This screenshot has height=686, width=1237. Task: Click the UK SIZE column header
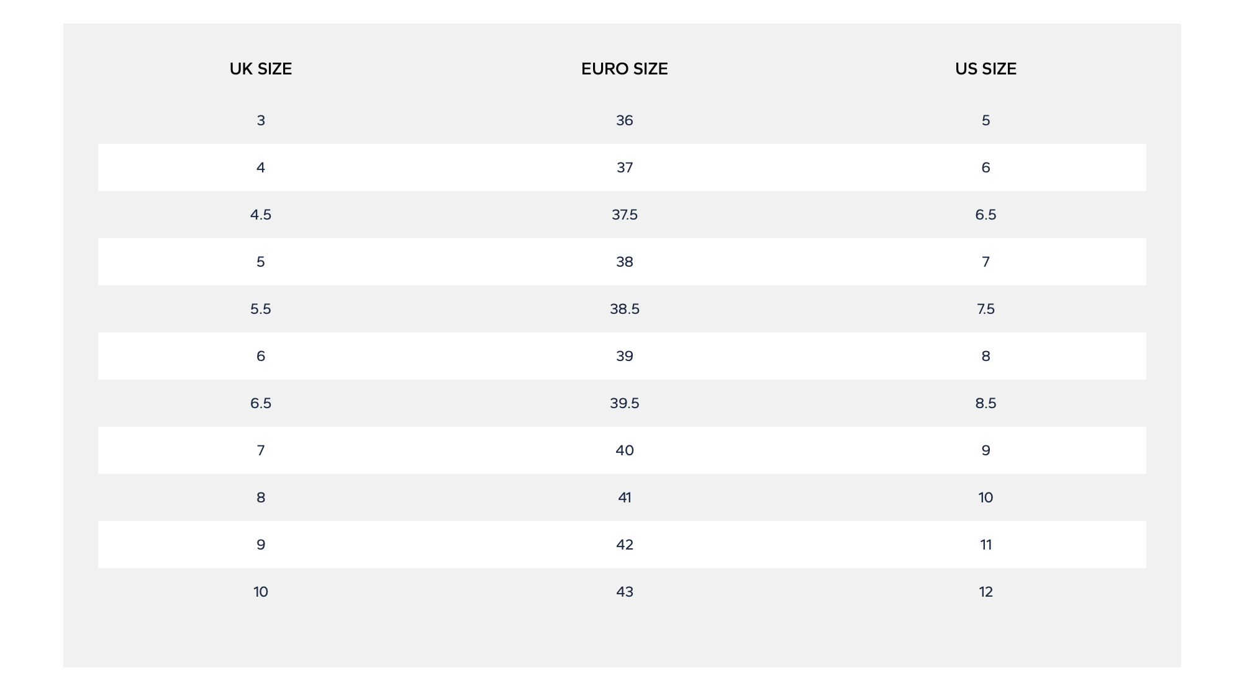[x=261, y=69]
